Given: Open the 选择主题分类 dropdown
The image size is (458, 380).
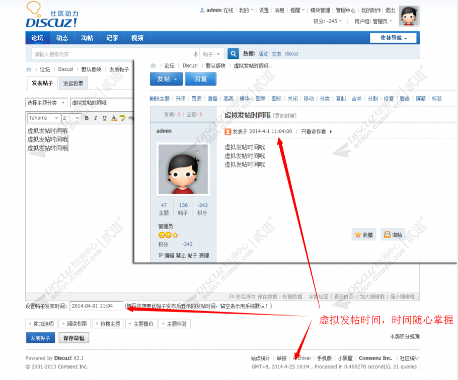Looking at the screenshot, I should (46, 103).
